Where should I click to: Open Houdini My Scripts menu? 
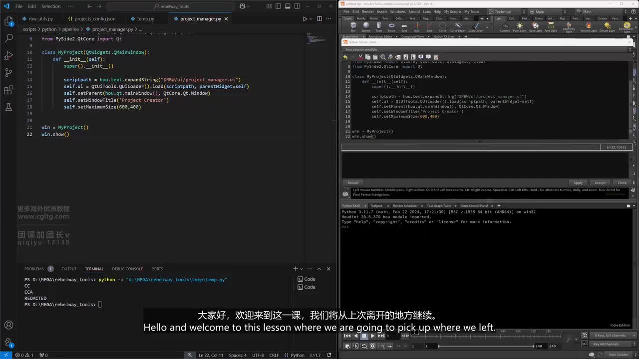tap(453, 11)
